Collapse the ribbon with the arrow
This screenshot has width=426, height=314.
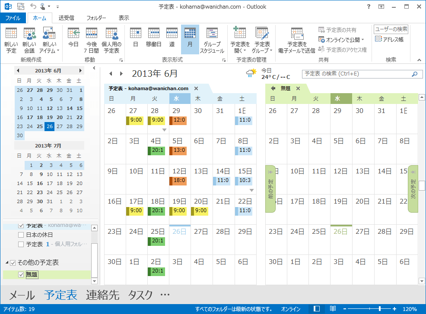pyautogui.click(x=419, y=60)
